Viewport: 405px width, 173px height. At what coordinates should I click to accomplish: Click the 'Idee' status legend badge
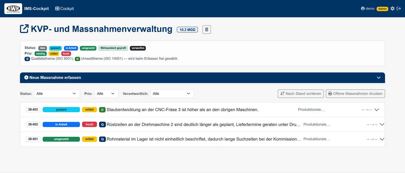coord(43,48)
